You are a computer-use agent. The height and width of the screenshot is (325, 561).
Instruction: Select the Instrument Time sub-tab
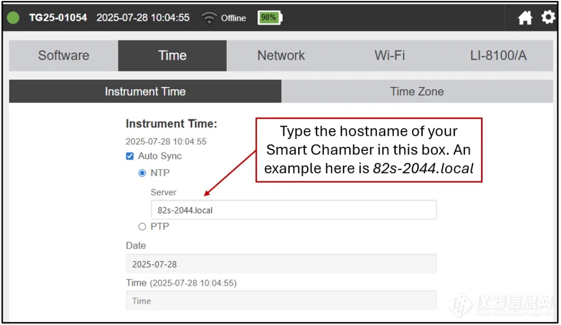point(145,92)
